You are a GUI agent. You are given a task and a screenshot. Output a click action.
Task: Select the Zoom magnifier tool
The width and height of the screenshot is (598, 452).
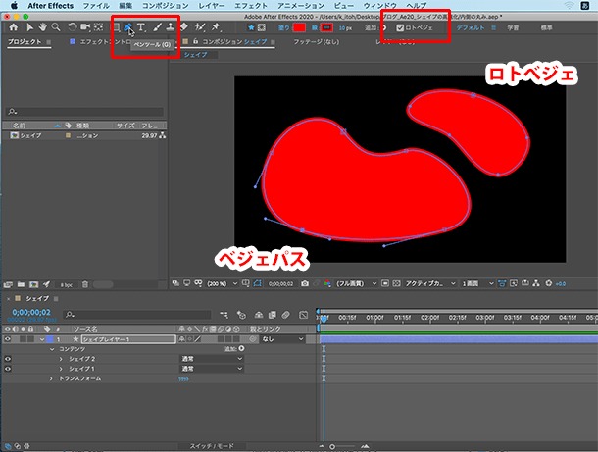click(x=56, y=27)
